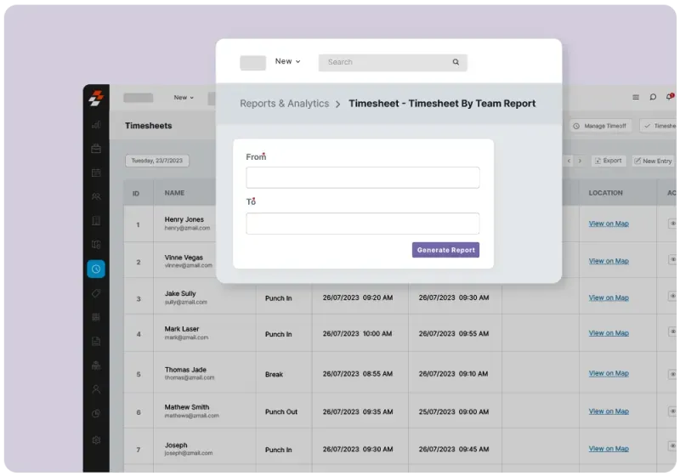Expand the New dropdown in the popup header
Viewport: 680px width, 476px height.
click(x=287, y=61)
